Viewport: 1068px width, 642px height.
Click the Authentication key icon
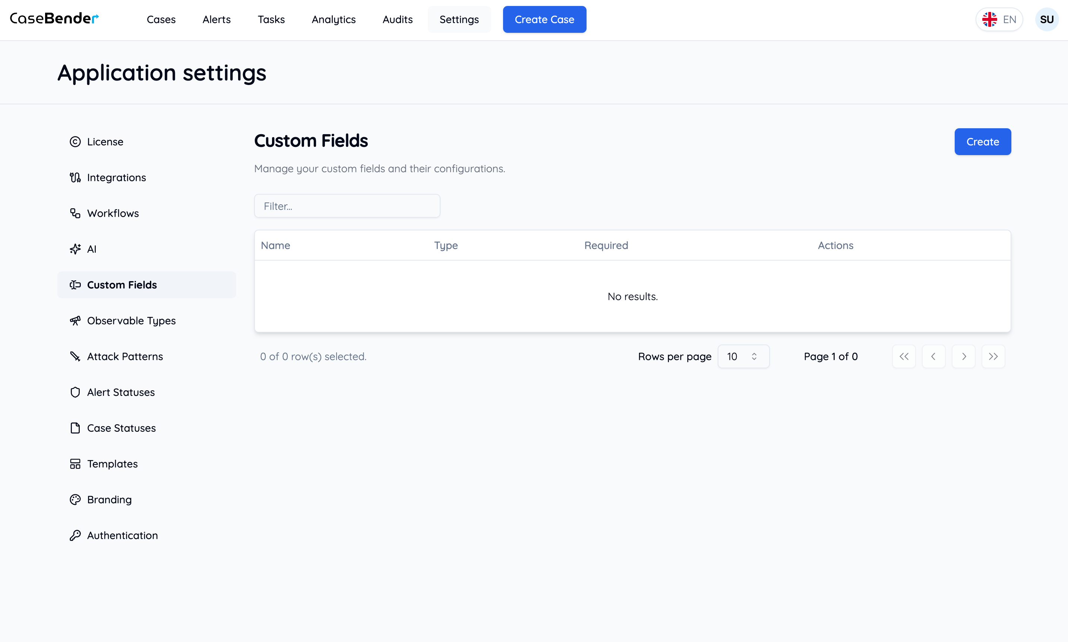pos(75,536)
